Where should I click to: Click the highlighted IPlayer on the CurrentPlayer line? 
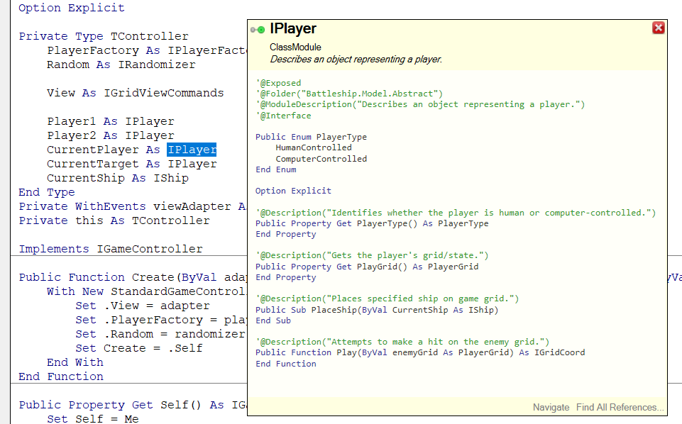192,150
